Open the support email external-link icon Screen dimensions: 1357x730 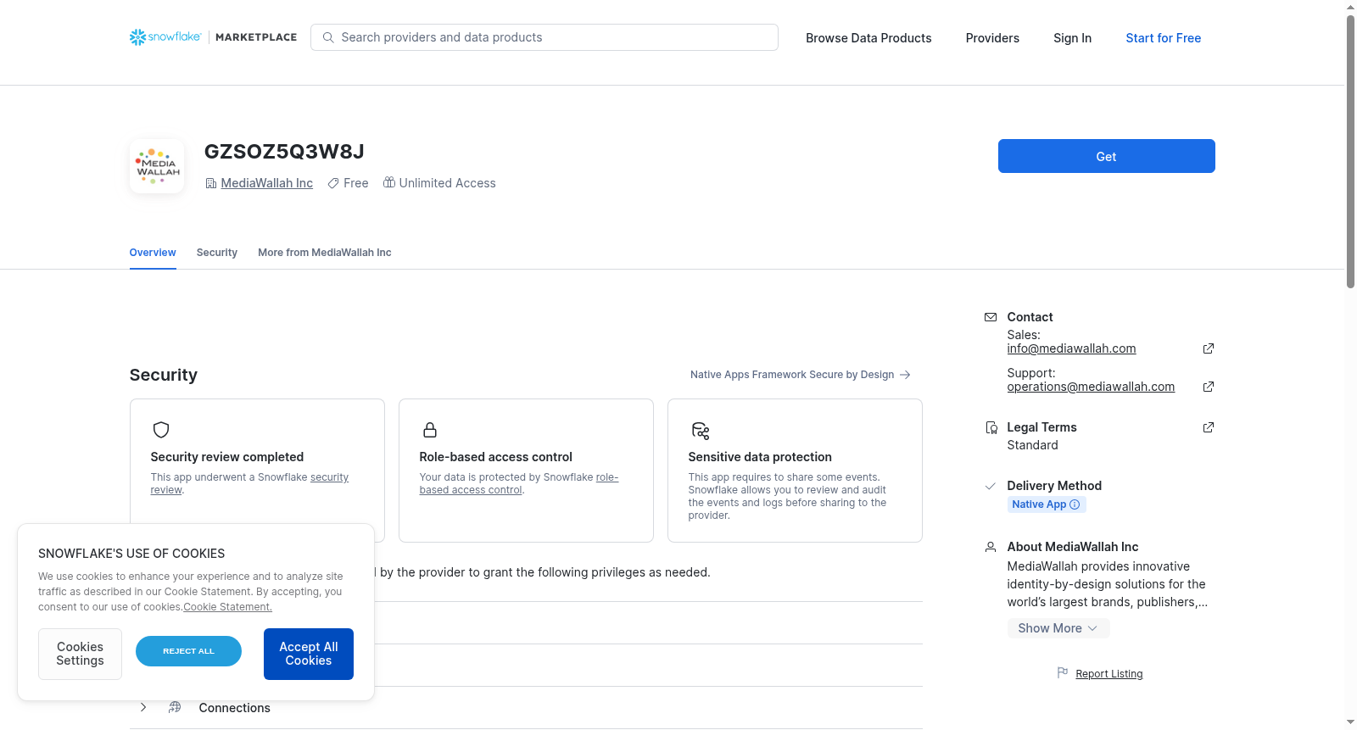pyautogui.click(x=1209, y=387)
